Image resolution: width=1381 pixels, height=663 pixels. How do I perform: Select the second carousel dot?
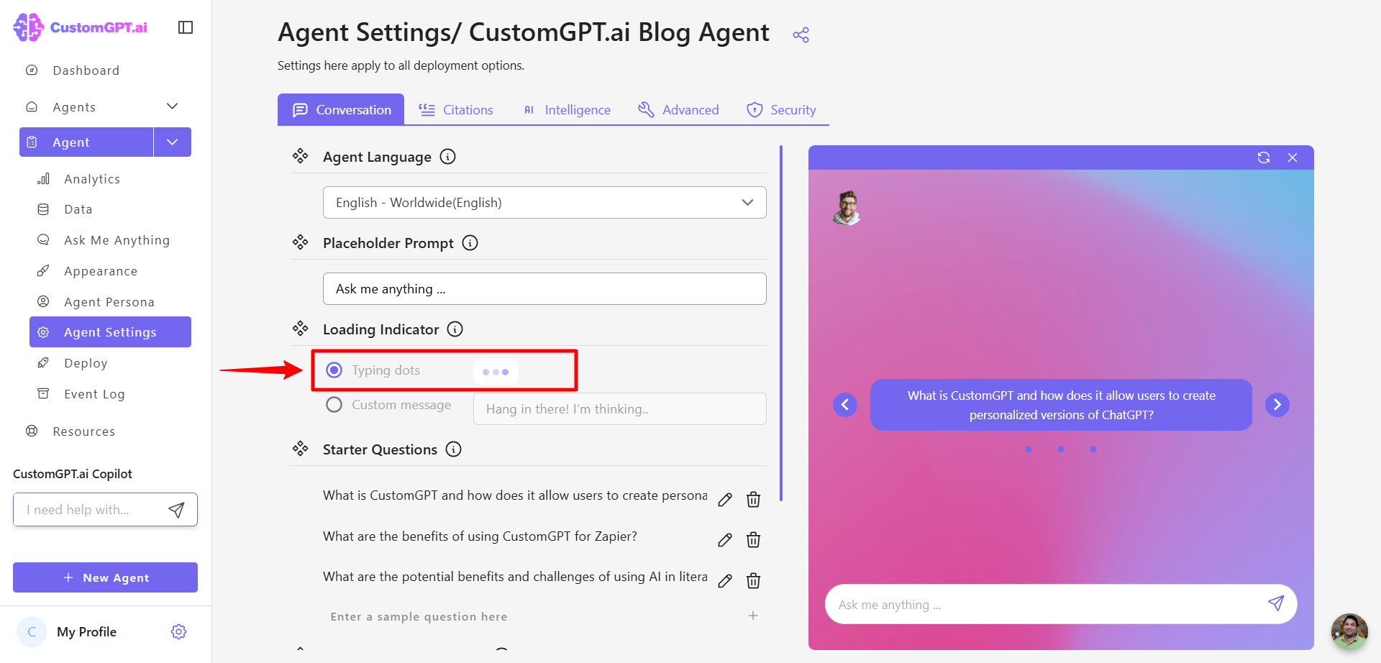click(1061, 449)
